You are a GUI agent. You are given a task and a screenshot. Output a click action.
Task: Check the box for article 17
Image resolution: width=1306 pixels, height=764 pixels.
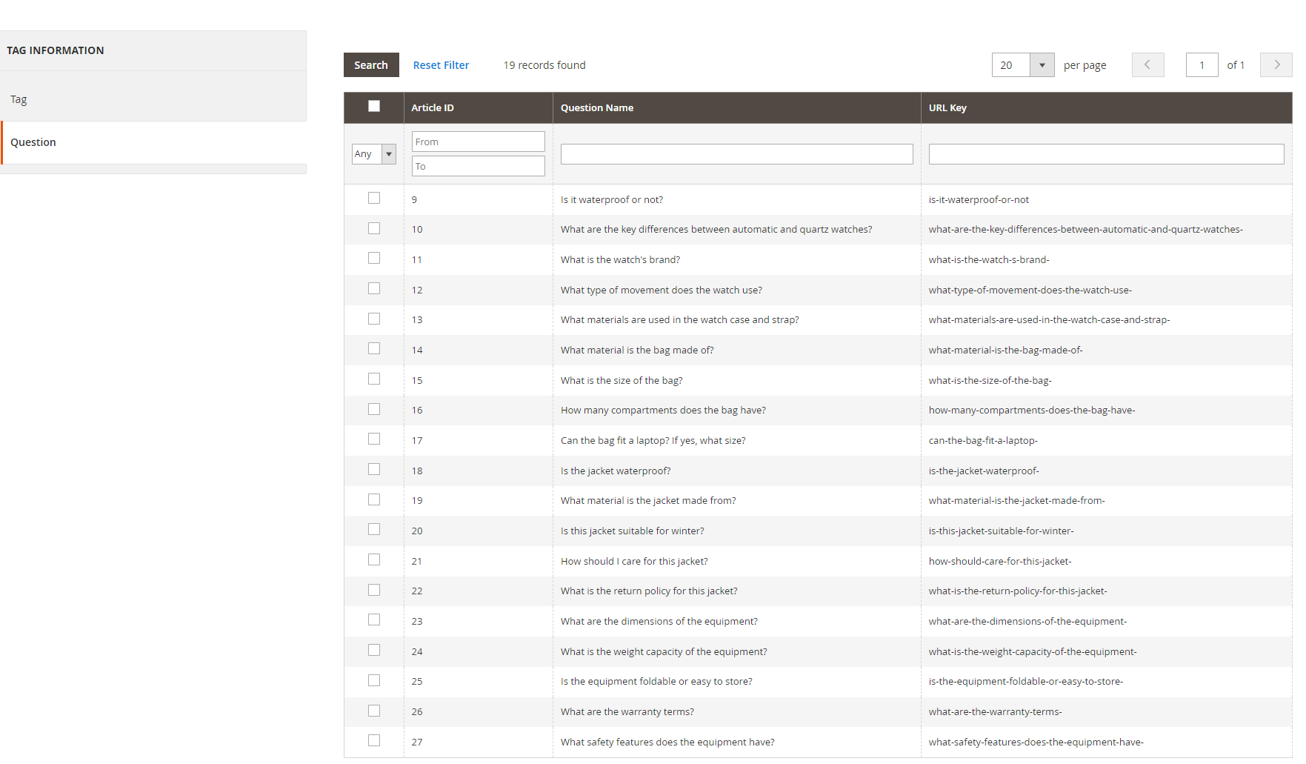point(374,439)
